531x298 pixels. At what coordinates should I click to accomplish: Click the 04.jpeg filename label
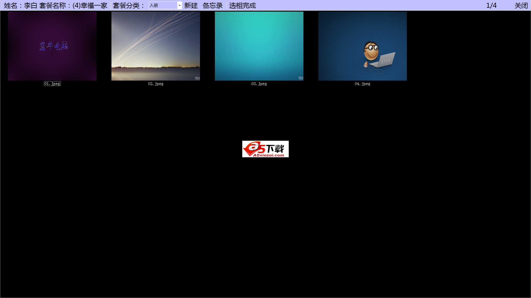click(362, 84)
